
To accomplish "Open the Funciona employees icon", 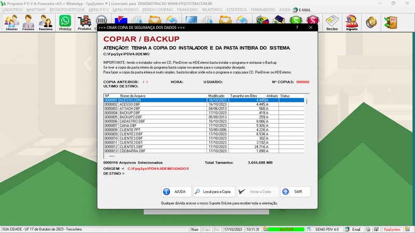I will tap(46, 22).
